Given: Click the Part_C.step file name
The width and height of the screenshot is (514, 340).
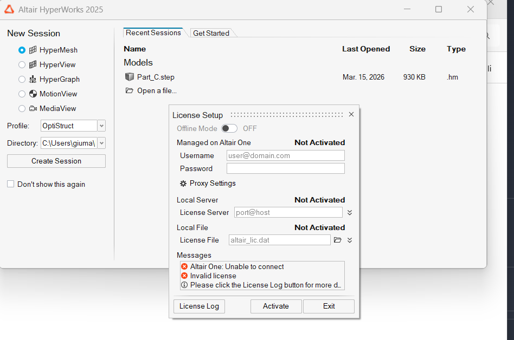Looking at the screenshot, I should point(156,77).
